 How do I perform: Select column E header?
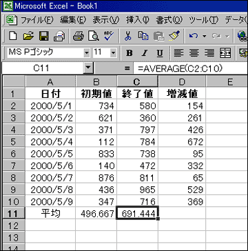click(x=227, y=81)
